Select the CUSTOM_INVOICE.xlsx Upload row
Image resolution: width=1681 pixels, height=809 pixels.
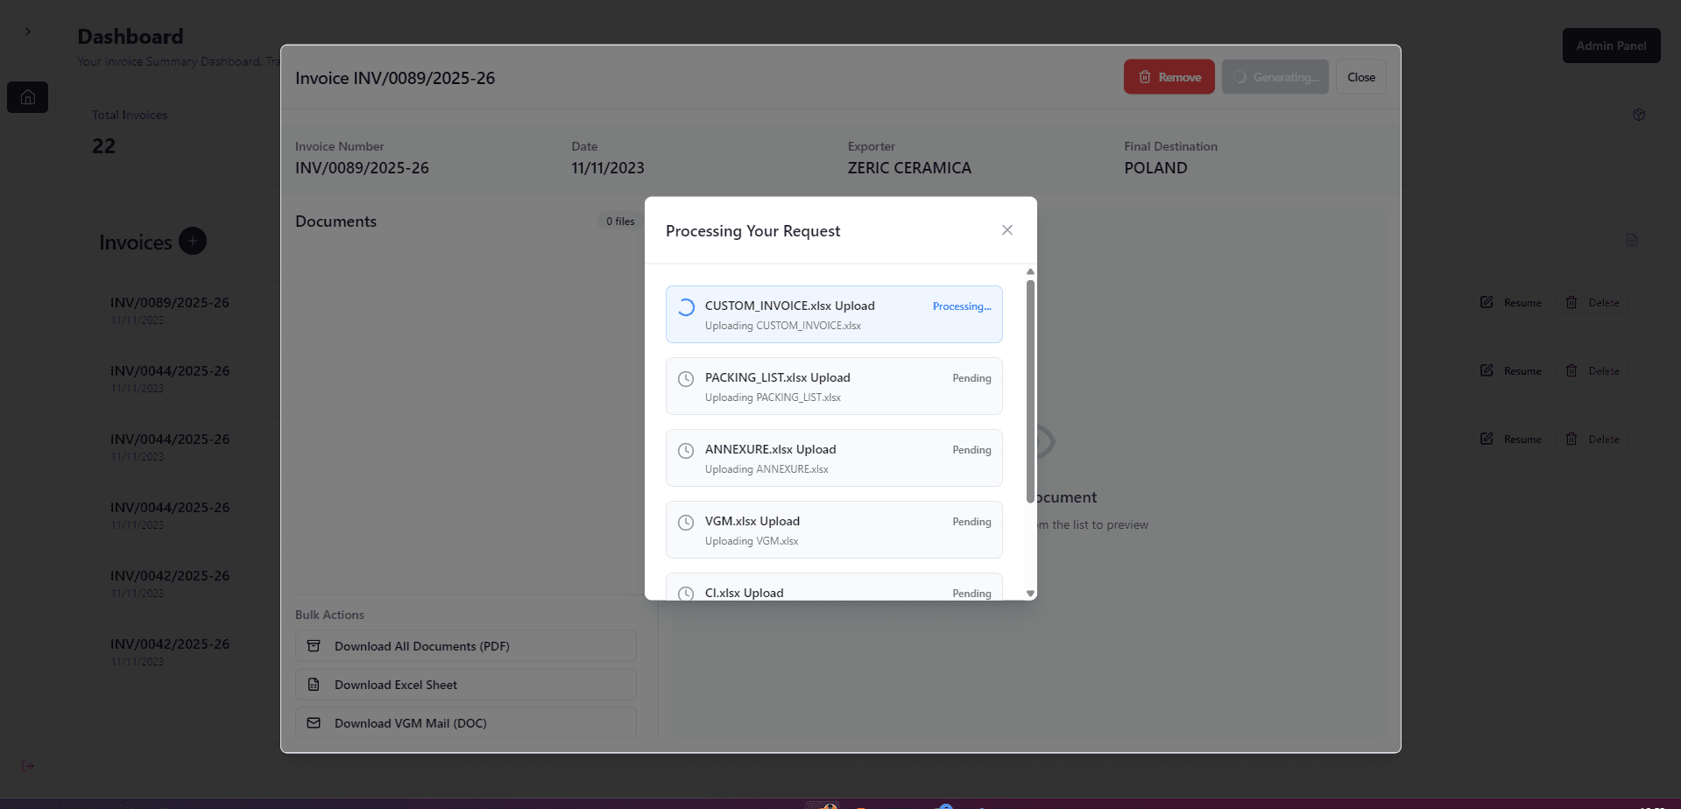[x=834, y=314]
